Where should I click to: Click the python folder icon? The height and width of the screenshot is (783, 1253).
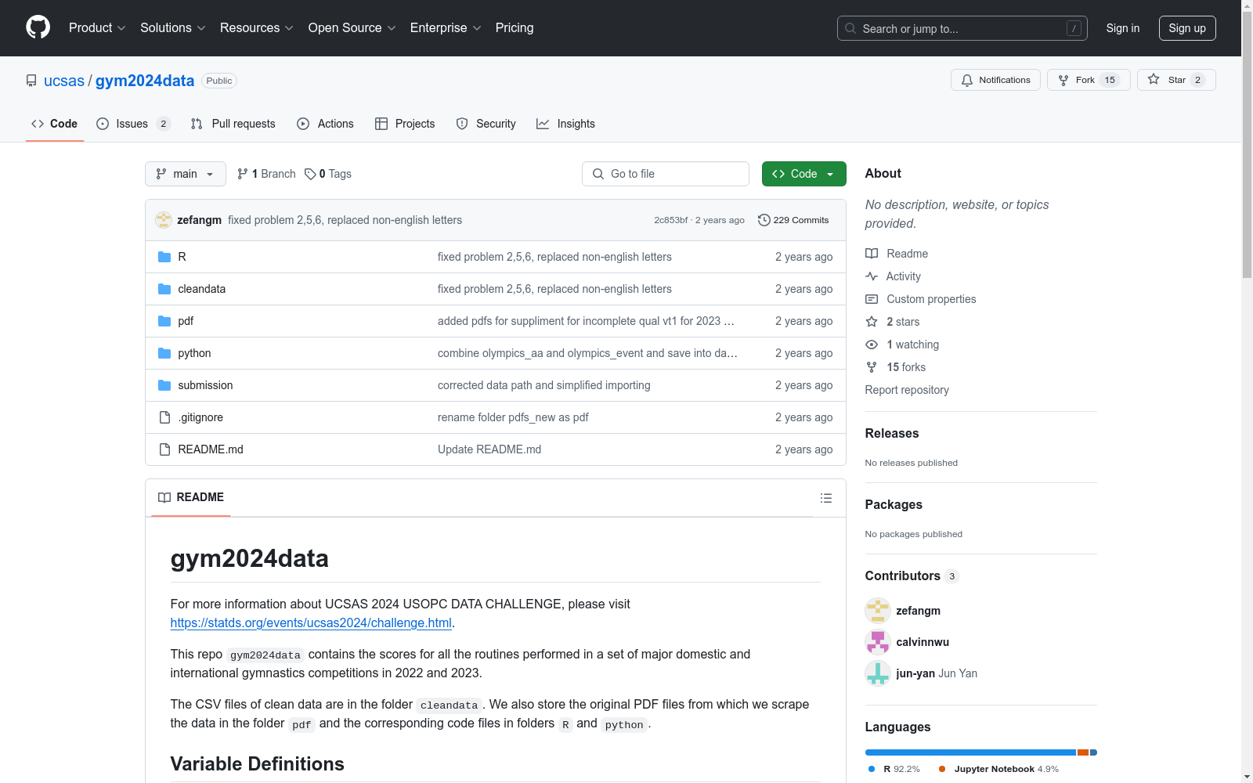(x=164, y=353)
